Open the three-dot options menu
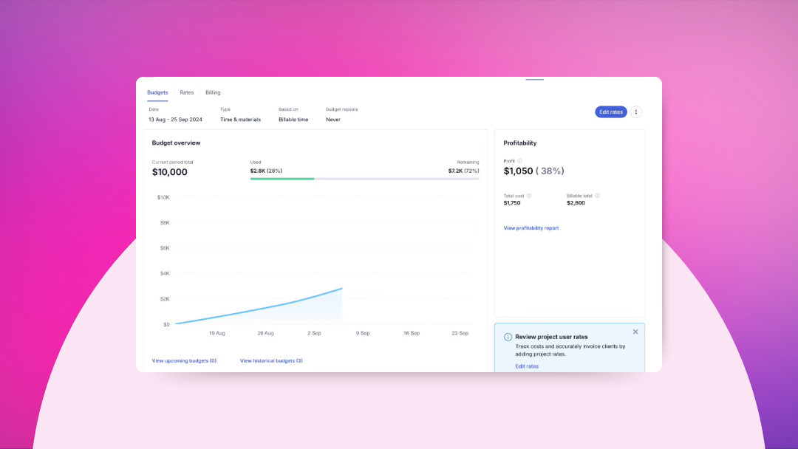The height and width of the screenshot is (449, 798). 636,112
